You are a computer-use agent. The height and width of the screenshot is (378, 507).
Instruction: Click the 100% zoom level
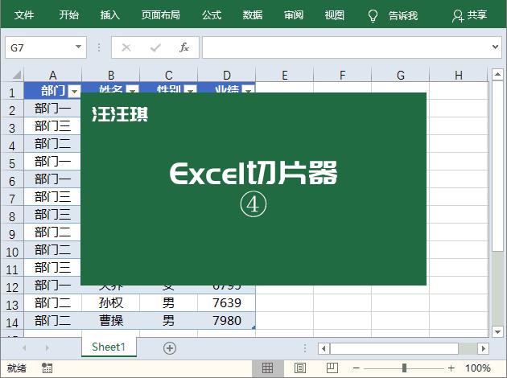[x=477, y=368]
